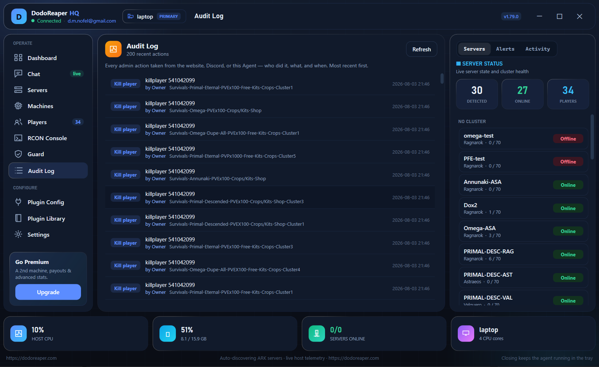Go to Dashboard in the sidebar
This screenshot has width=599, height=367.
pyautogui.click(x=48, y=58)
